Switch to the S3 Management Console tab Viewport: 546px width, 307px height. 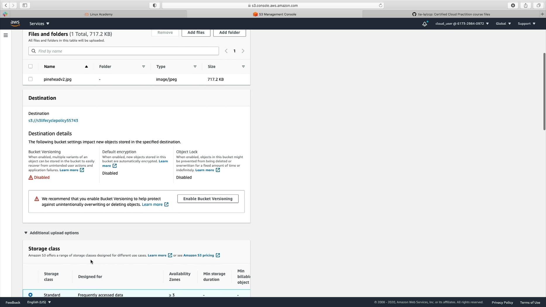(x=274, y=14)
